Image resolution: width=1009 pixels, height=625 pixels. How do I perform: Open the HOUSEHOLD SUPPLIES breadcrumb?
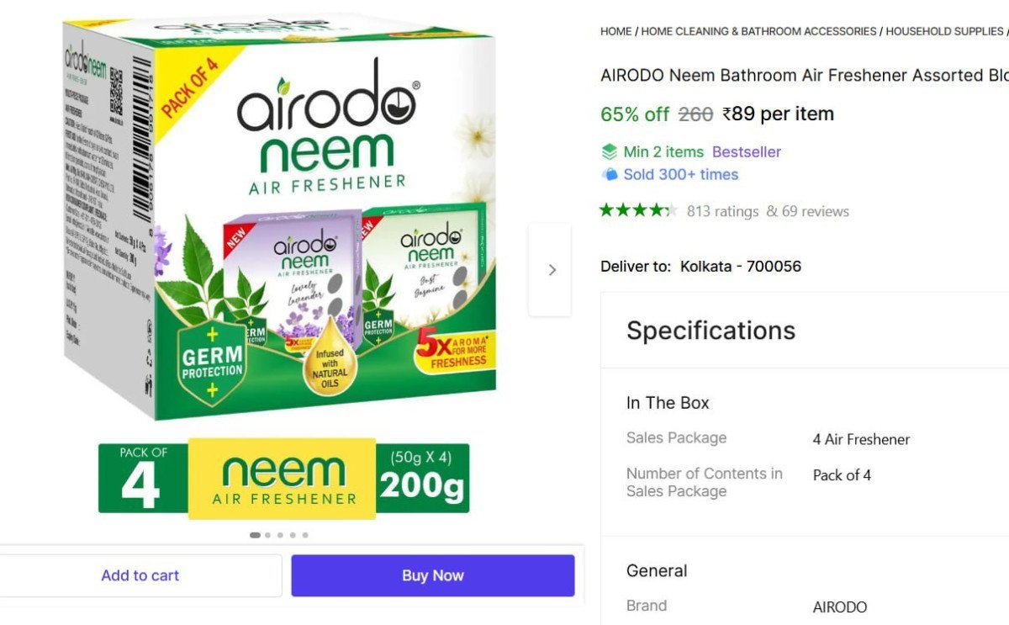943,31
